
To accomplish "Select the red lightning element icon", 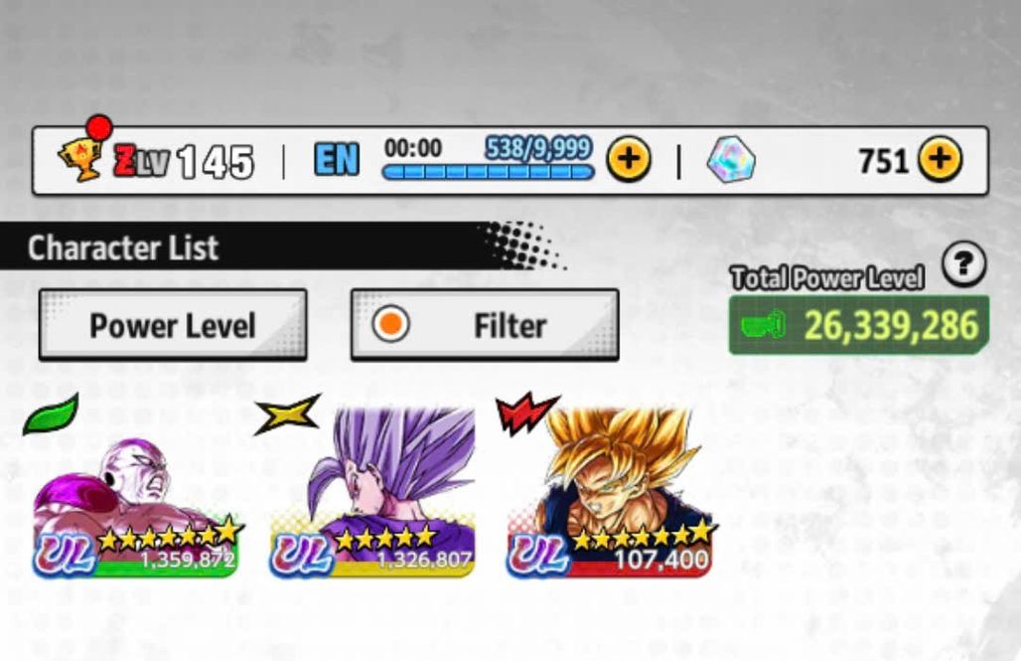I will (525, 413).
